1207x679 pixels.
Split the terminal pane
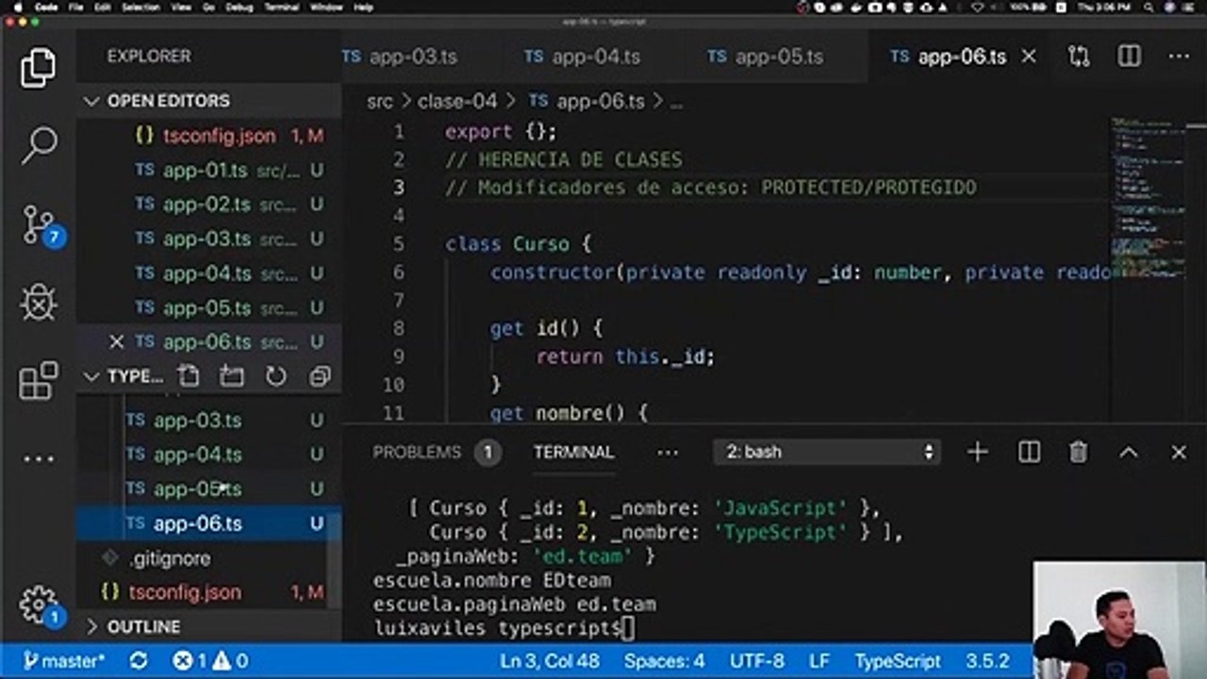[1029, 453]
